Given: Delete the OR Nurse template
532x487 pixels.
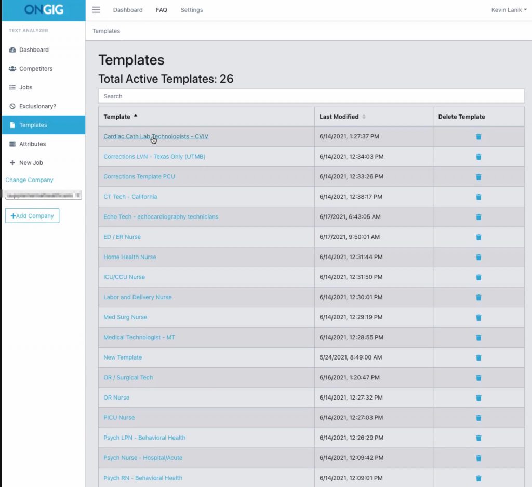Looking at the screenshot, I should pyautogui.click(x=478, y=398).
